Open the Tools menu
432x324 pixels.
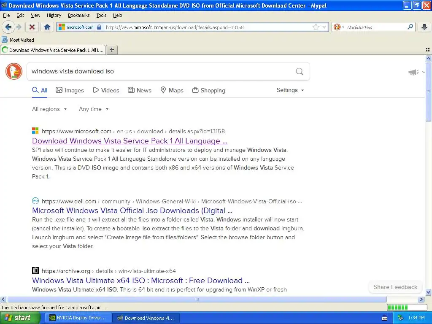101,15
